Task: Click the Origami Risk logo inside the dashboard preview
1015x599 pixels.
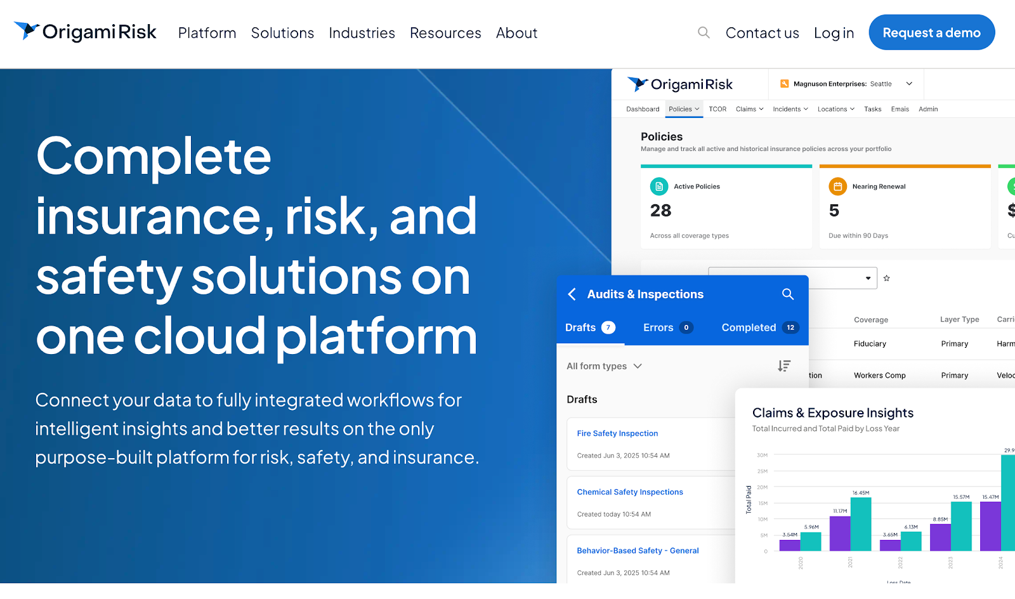Action: 679,84
